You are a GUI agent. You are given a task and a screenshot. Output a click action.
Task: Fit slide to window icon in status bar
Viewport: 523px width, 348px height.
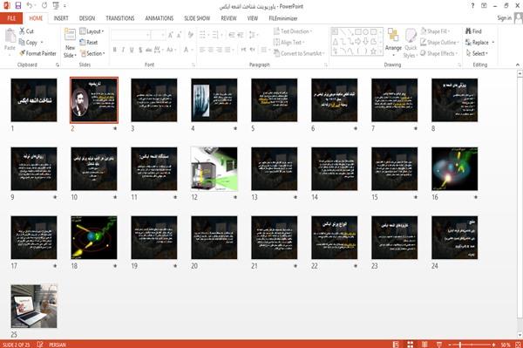click(x=518, y=345)
